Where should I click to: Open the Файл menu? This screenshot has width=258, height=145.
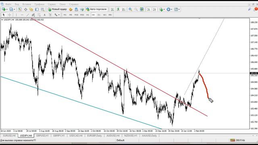point(8,4)
